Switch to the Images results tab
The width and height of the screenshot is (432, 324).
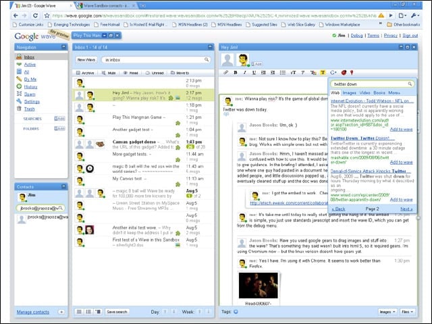point(350,93)
